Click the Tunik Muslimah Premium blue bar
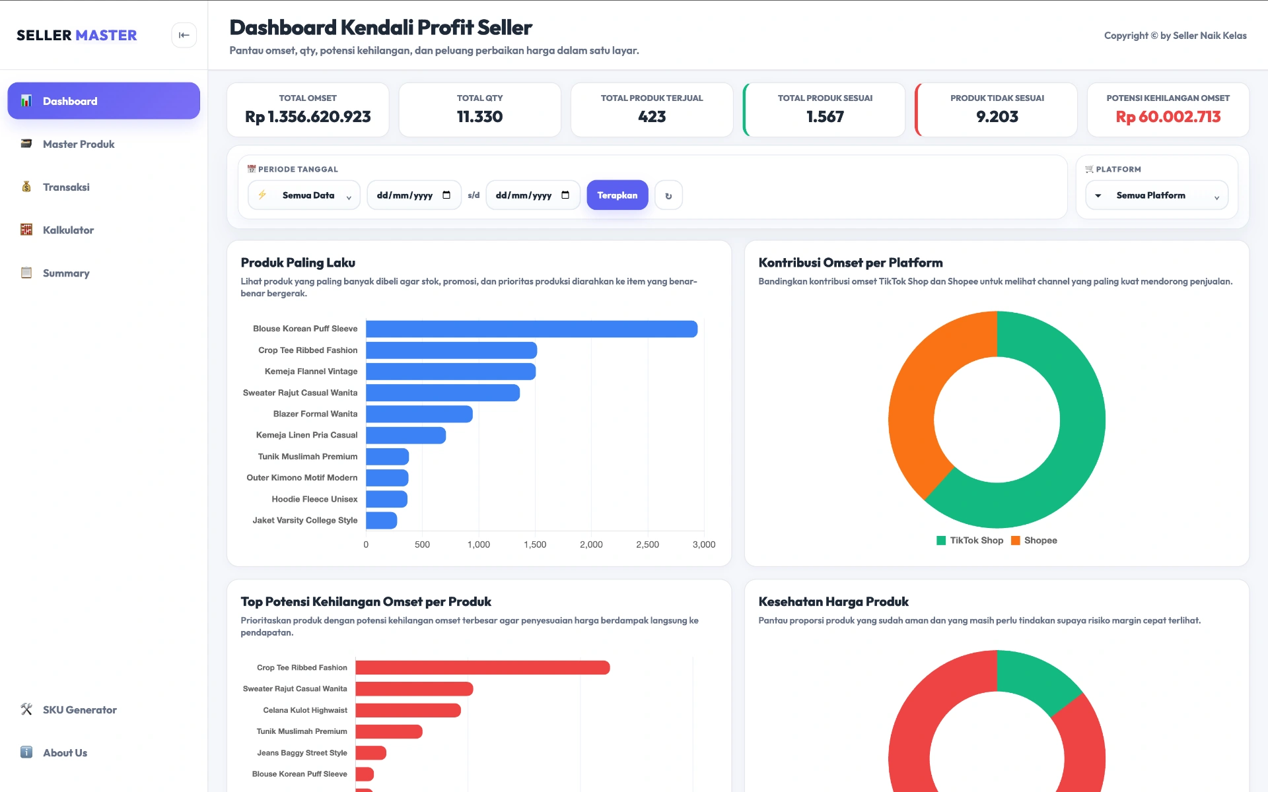Image resolution: width=1268 pixels, height=792 pixels. 387,457
